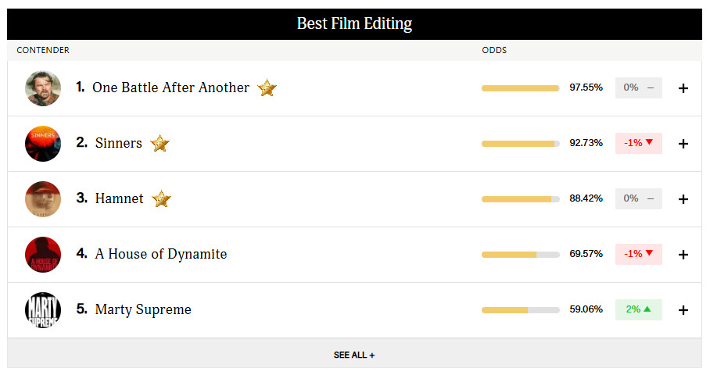Expand the Hamnet row details

(x=683, y=199)
